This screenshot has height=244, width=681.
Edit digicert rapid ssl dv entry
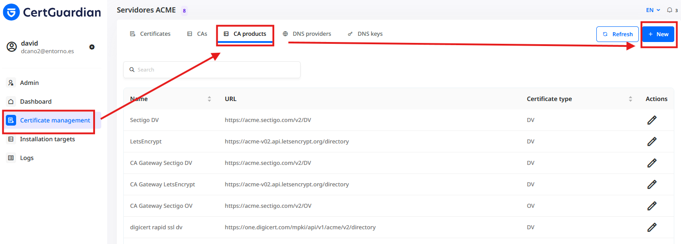652,227
